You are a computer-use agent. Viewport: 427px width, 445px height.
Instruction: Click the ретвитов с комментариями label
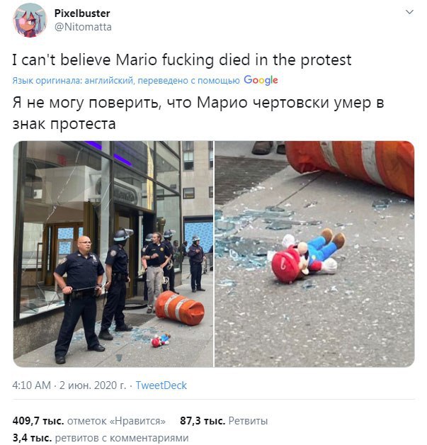point(122,438)
